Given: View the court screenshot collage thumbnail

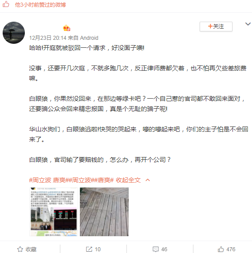Looking at the screenshot, I should coord(54,212).
